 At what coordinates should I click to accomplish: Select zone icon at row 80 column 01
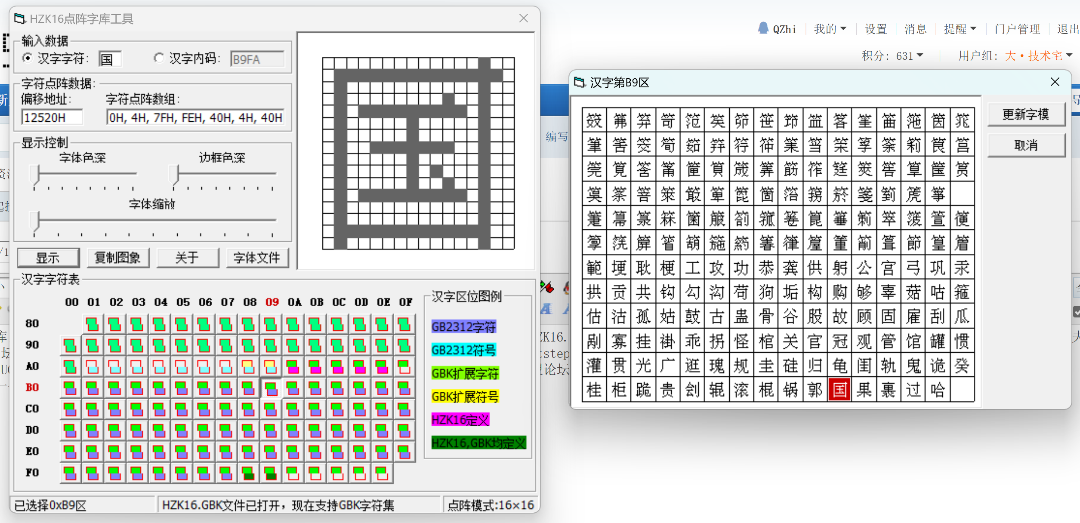point(93,324)
